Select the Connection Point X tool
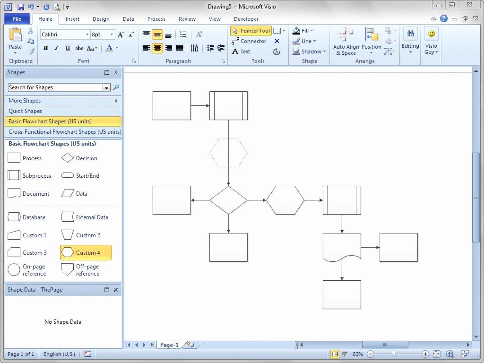Screen dimensions: 484x363 [277, 41]
